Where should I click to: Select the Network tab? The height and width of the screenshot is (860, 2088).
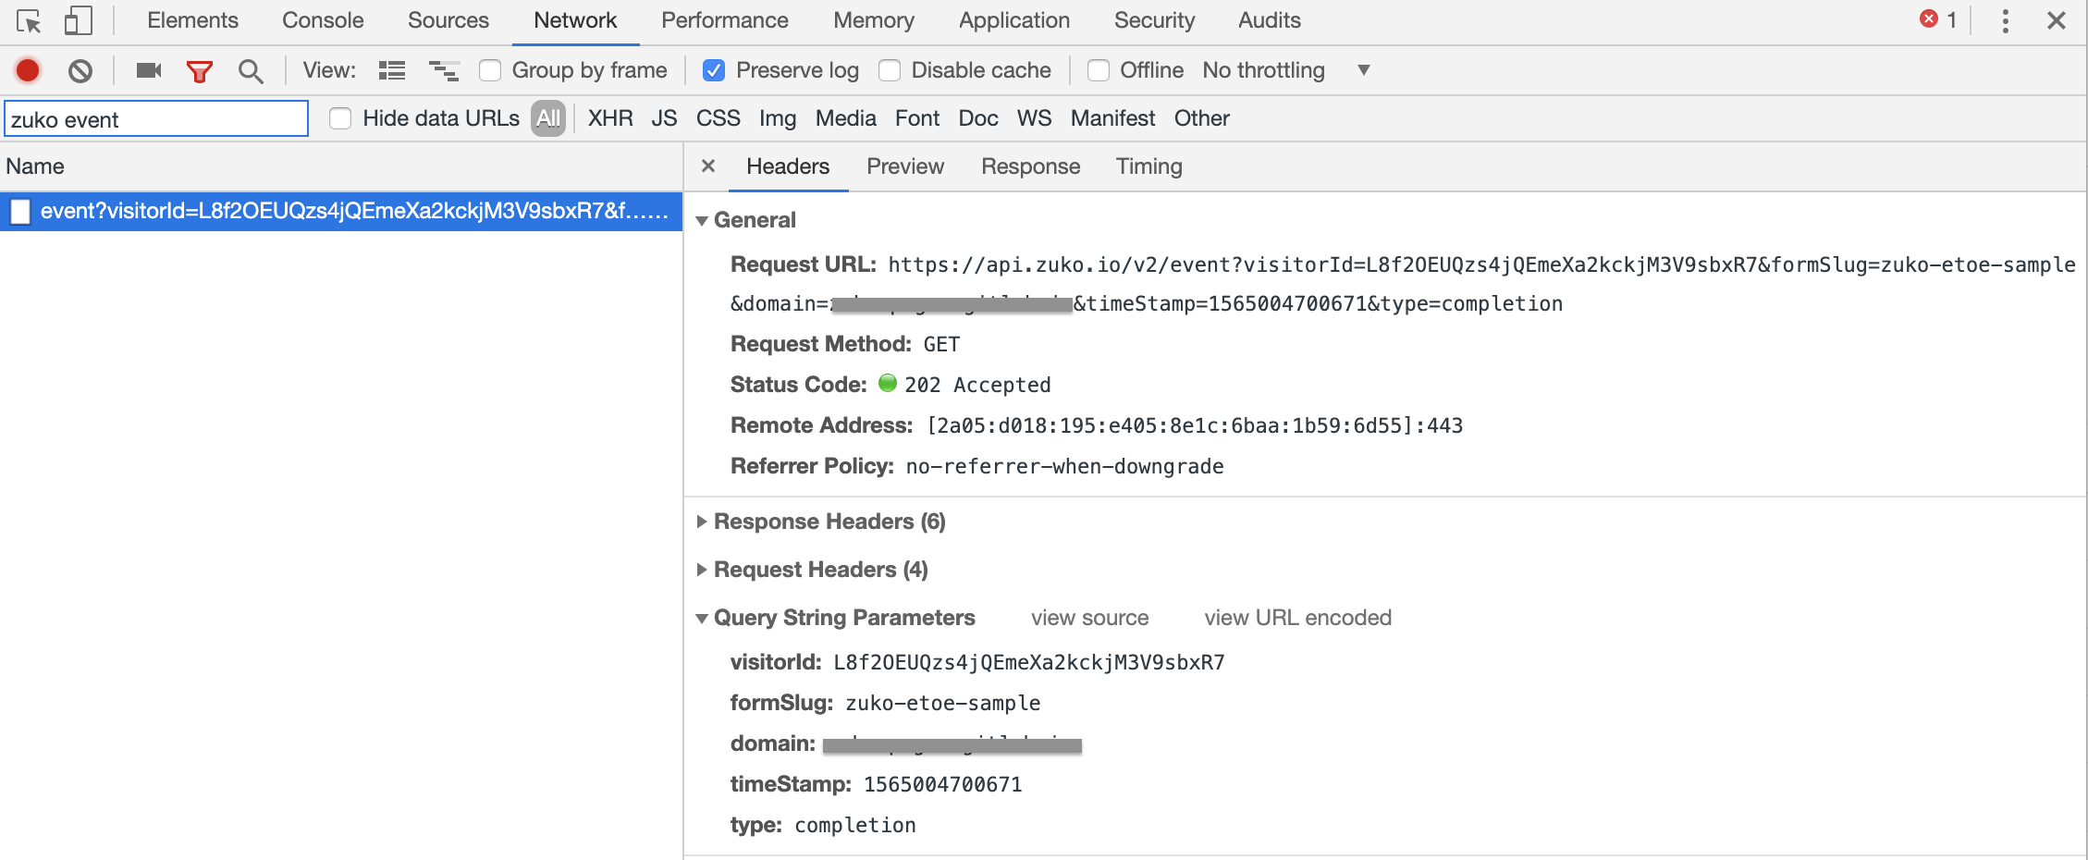point(575,20)
